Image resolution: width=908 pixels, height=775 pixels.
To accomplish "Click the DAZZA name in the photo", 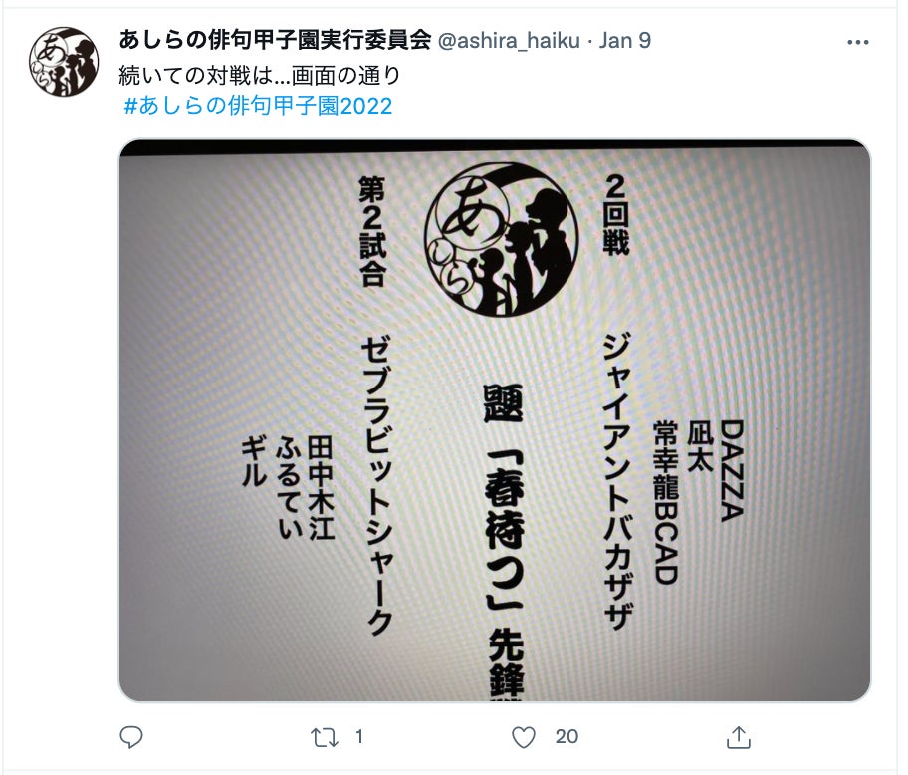I will (x=732, y=470).
